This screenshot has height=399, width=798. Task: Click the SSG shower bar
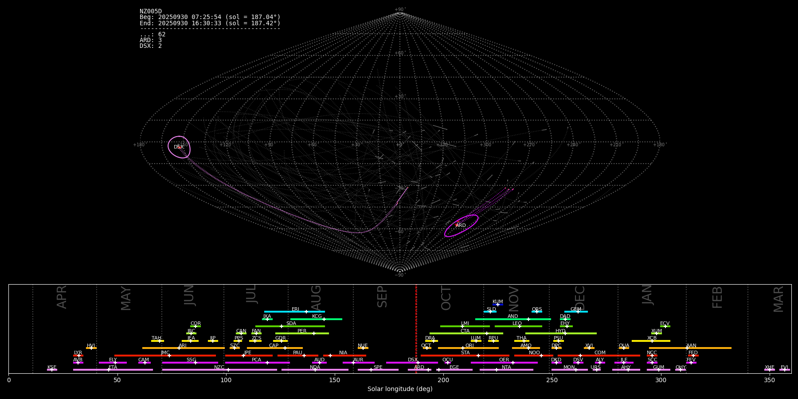tap(190, 363)
